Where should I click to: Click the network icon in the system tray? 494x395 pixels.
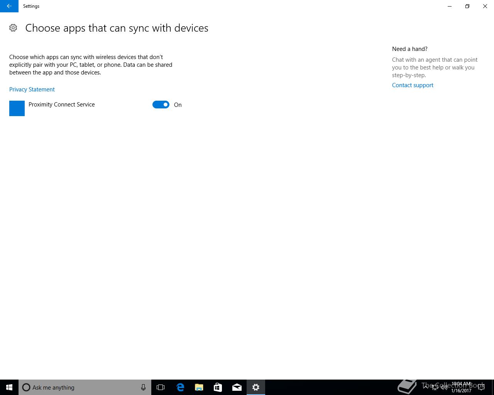point(435,387)
